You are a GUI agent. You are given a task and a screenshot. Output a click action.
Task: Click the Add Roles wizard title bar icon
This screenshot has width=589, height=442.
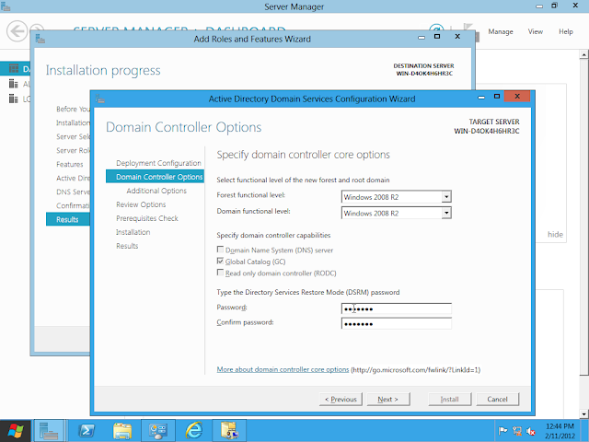[40, 39]
